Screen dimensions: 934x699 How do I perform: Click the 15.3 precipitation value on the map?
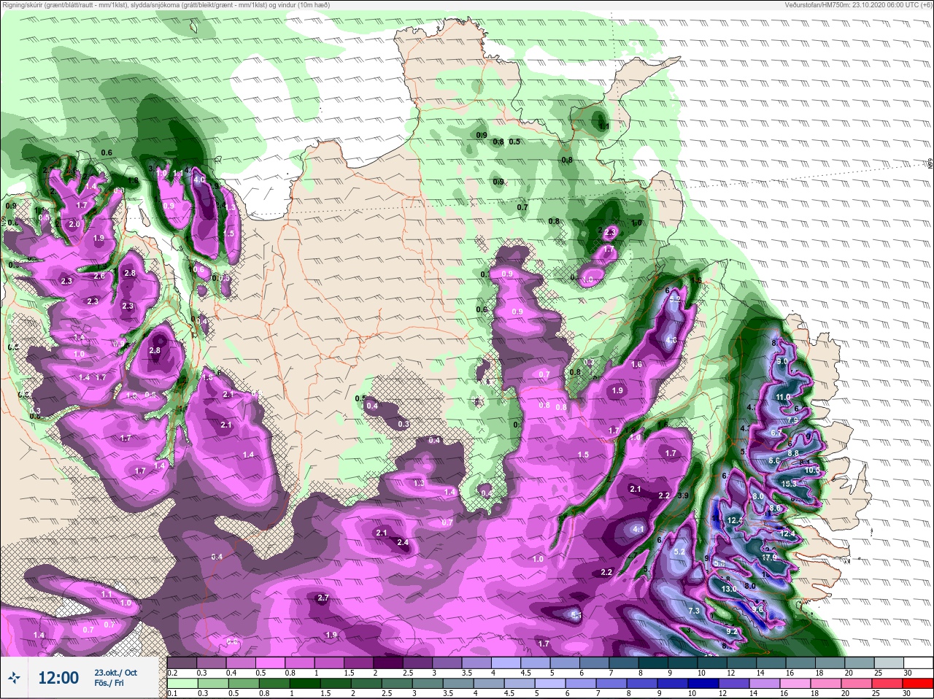tap(789, 484)
